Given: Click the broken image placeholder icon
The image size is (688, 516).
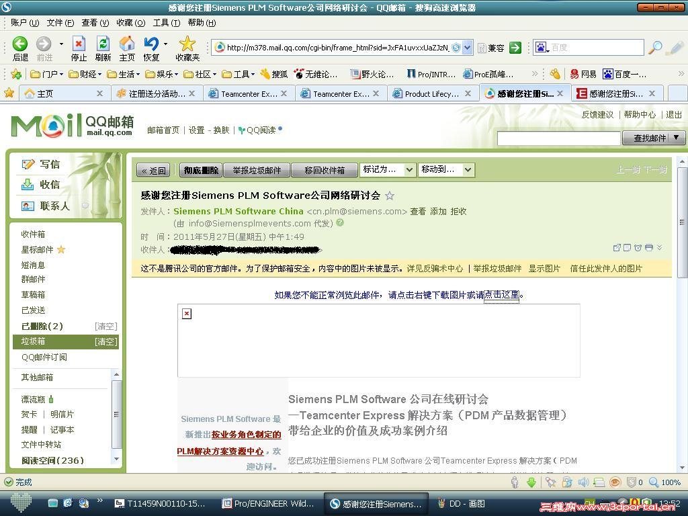Looking at the screenshot, I should pyautogui.click(x=187, y=313).
